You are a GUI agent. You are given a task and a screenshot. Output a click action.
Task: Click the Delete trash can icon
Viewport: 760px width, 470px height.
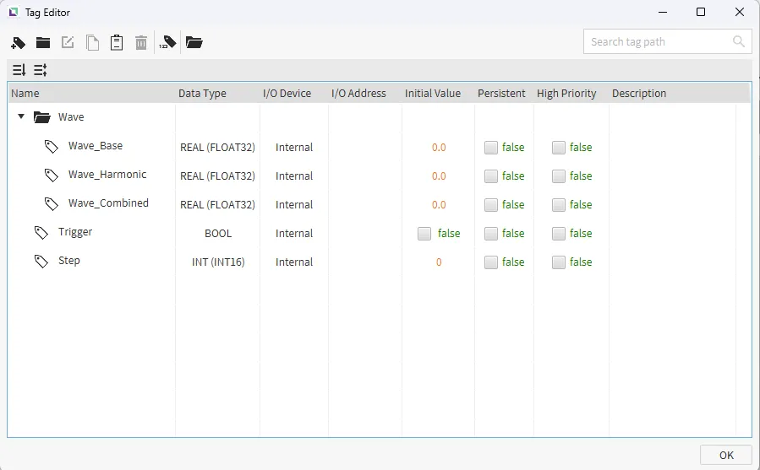point(141,42)
